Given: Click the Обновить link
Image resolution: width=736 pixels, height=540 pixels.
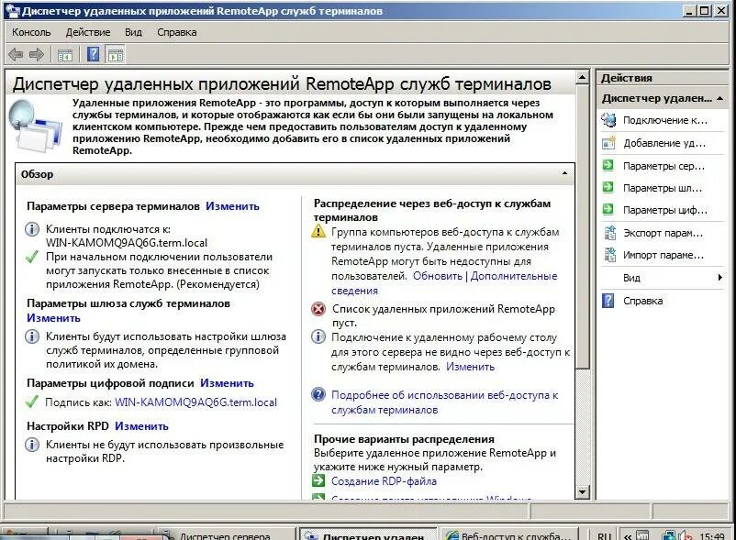Looking at the screenshot, I should pyautogui.click(x=438, y=276).
